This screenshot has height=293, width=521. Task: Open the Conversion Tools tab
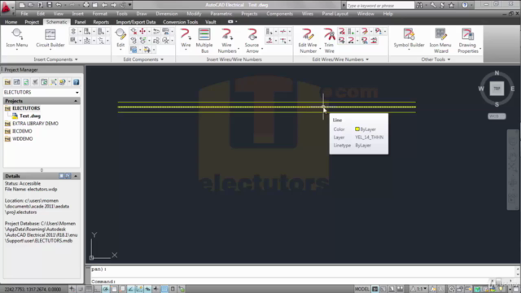click(x=181, y=22)
